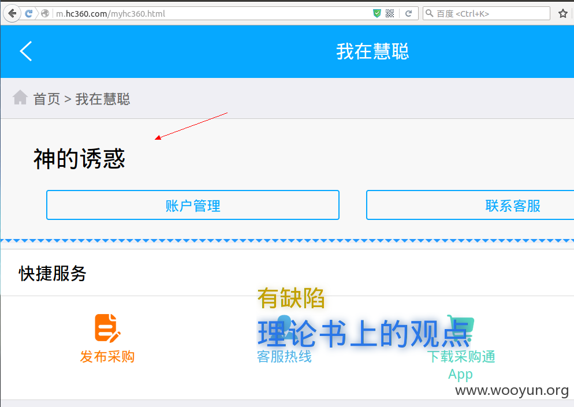Open the 发布采购 link

[107, 356]
